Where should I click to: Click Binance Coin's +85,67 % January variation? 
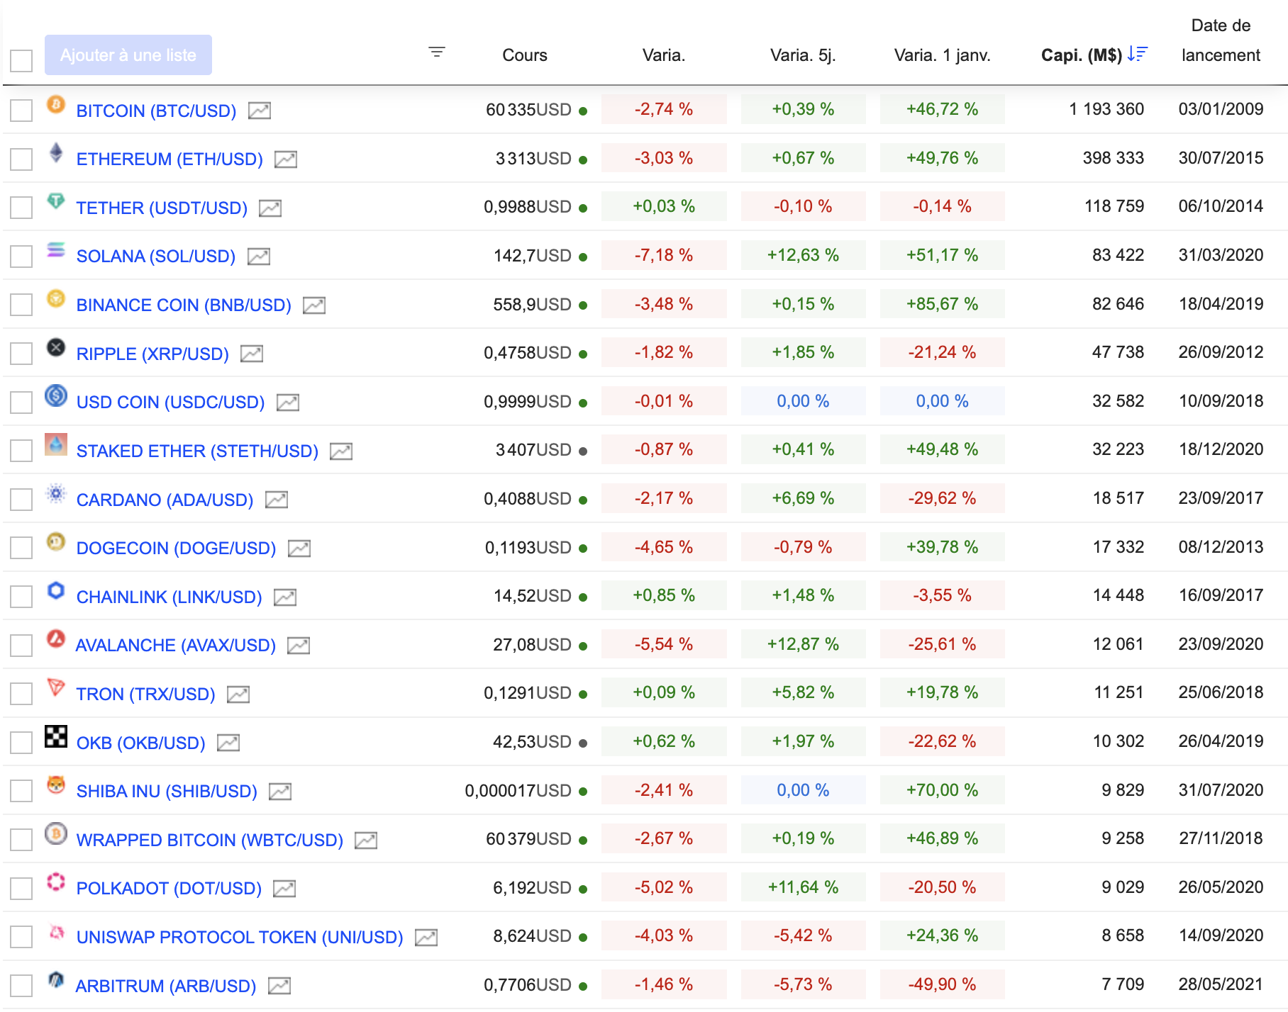coord(942,304)
